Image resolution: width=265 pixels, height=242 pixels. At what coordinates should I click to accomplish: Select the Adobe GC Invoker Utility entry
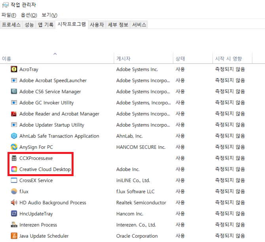(47, 103)
